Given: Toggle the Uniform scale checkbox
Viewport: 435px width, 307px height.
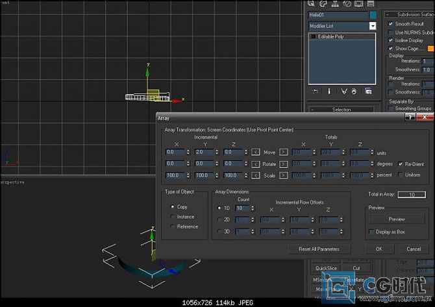Looking at the screenshot, I should coord(401,175).
